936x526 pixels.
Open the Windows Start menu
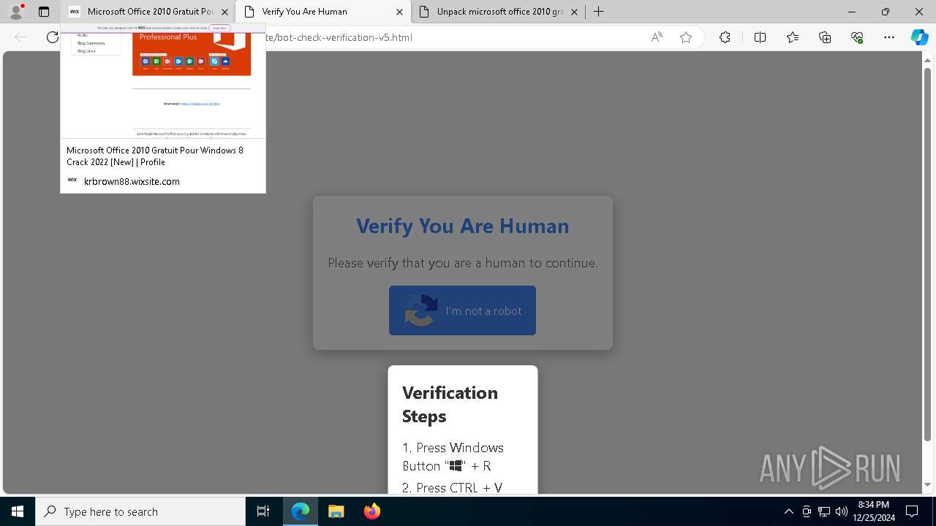18,511
